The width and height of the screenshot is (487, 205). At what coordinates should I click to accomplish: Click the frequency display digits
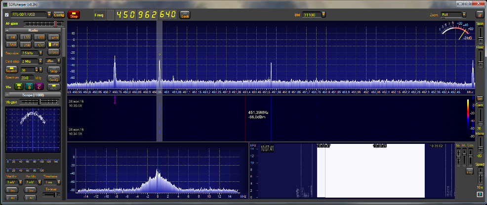(146, 15)
